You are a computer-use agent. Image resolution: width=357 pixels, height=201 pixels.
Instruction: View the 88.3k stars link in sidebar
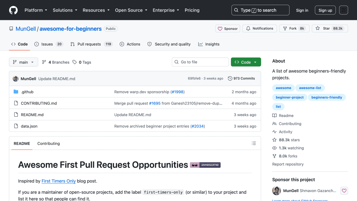(286, 140)
